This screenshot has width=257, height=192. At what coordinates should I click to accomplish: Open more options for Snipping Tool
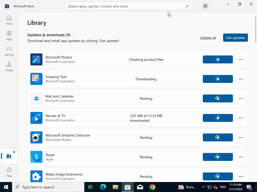pyautogui.click(x=241, y=79)
